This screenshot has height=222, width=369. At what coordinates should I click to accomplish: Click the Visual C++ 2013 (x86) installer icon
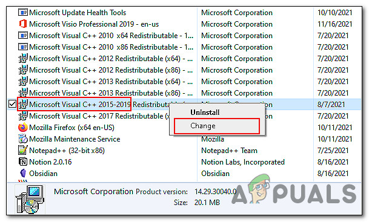(23, 93)
